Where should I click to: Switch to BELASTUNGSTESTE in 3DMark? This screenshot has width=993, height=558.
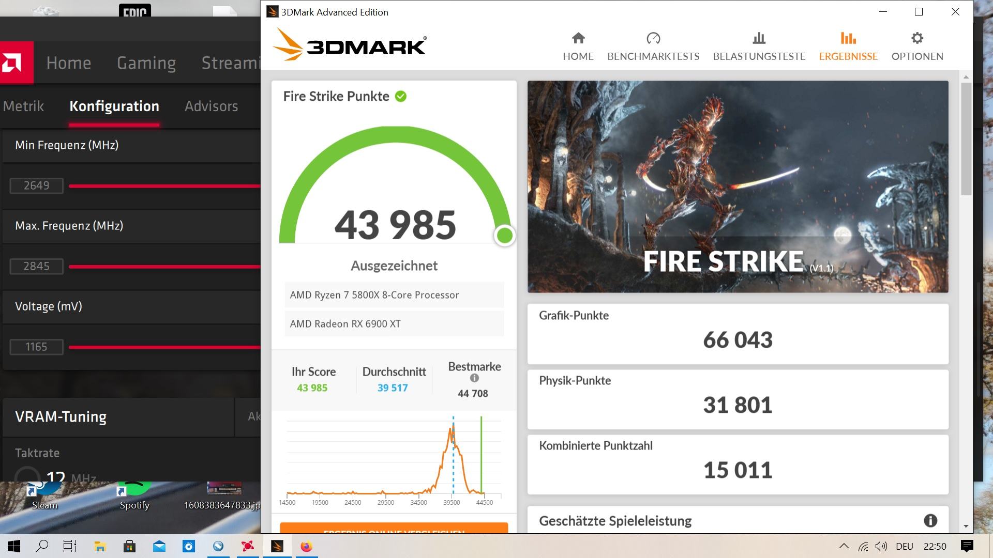click(x=759, y=47)
